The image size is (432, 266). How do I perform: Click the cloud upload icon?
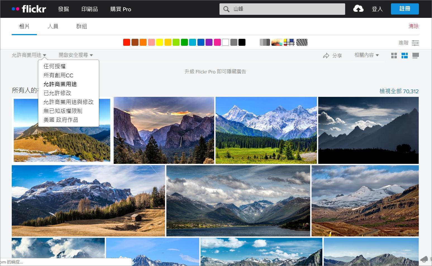click(358, 9)
